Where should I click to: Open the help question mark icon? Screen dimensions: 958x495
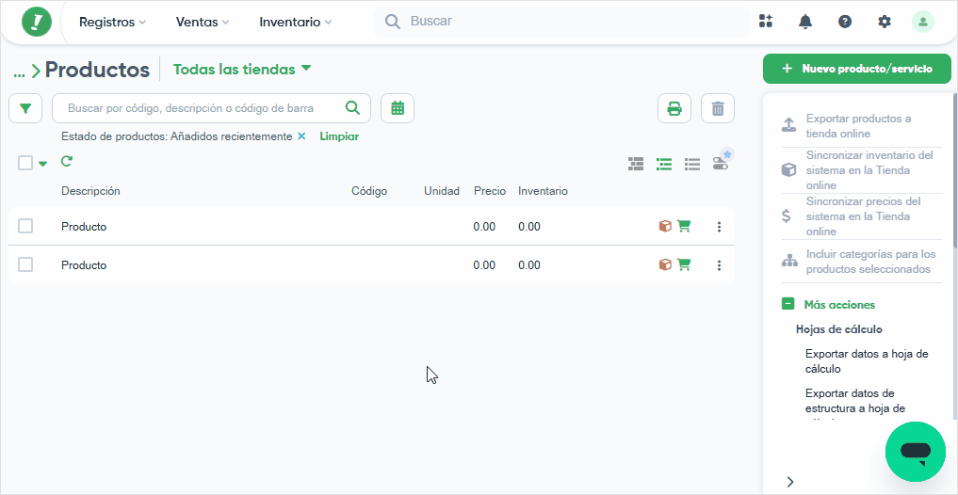845,22
